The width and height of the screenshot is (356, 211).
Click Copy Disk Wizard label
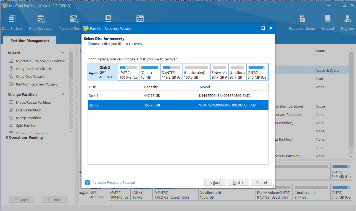coord(30,76)
